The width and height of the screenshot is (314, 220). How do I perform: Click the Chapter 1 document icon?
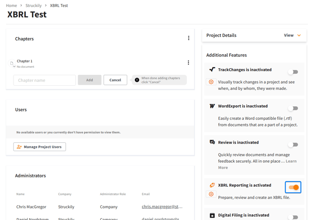point(12,63)
